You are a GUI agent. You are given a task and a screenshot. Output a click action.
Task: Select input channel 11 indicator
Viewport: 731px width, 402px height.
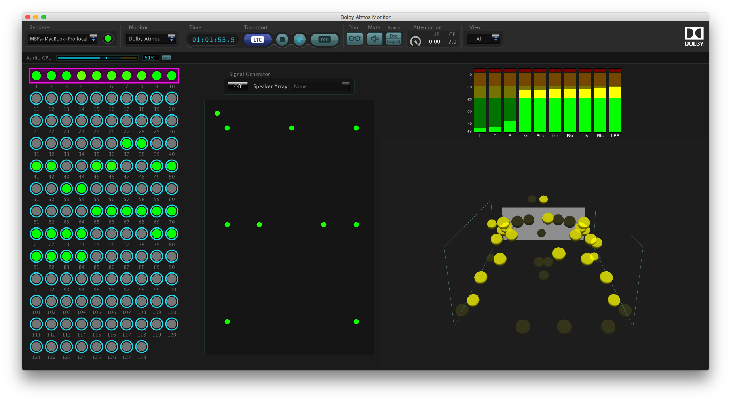point(36,98)
